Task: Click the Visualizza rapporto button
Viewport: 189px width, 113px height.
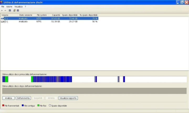Action: point(68,98)
